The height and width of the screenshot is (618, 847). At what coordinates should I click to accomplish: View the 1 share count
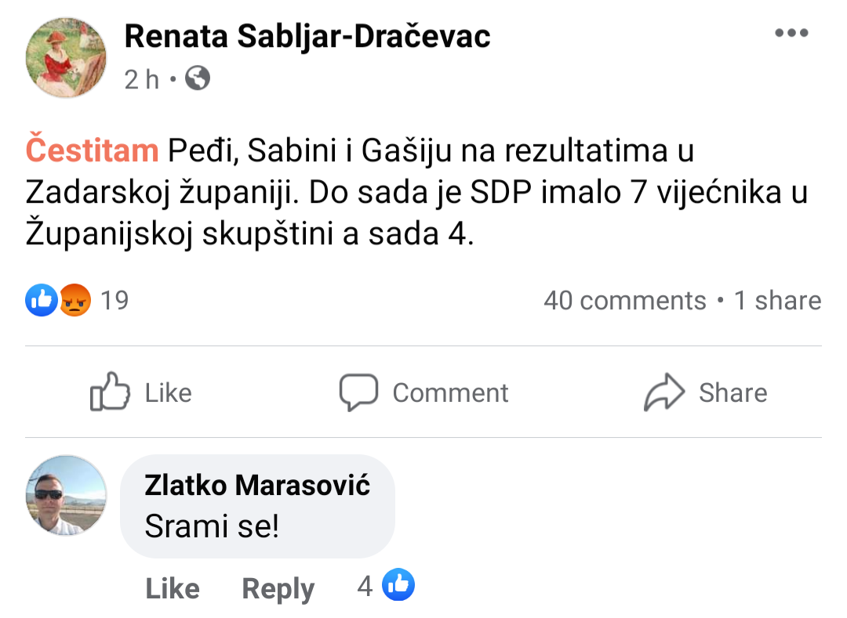tap(777, 301)
